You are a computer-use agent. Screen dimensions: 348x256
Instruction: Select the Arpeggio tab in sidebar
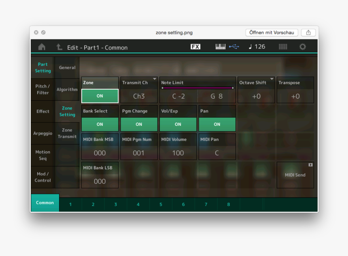tap(43, 133)
